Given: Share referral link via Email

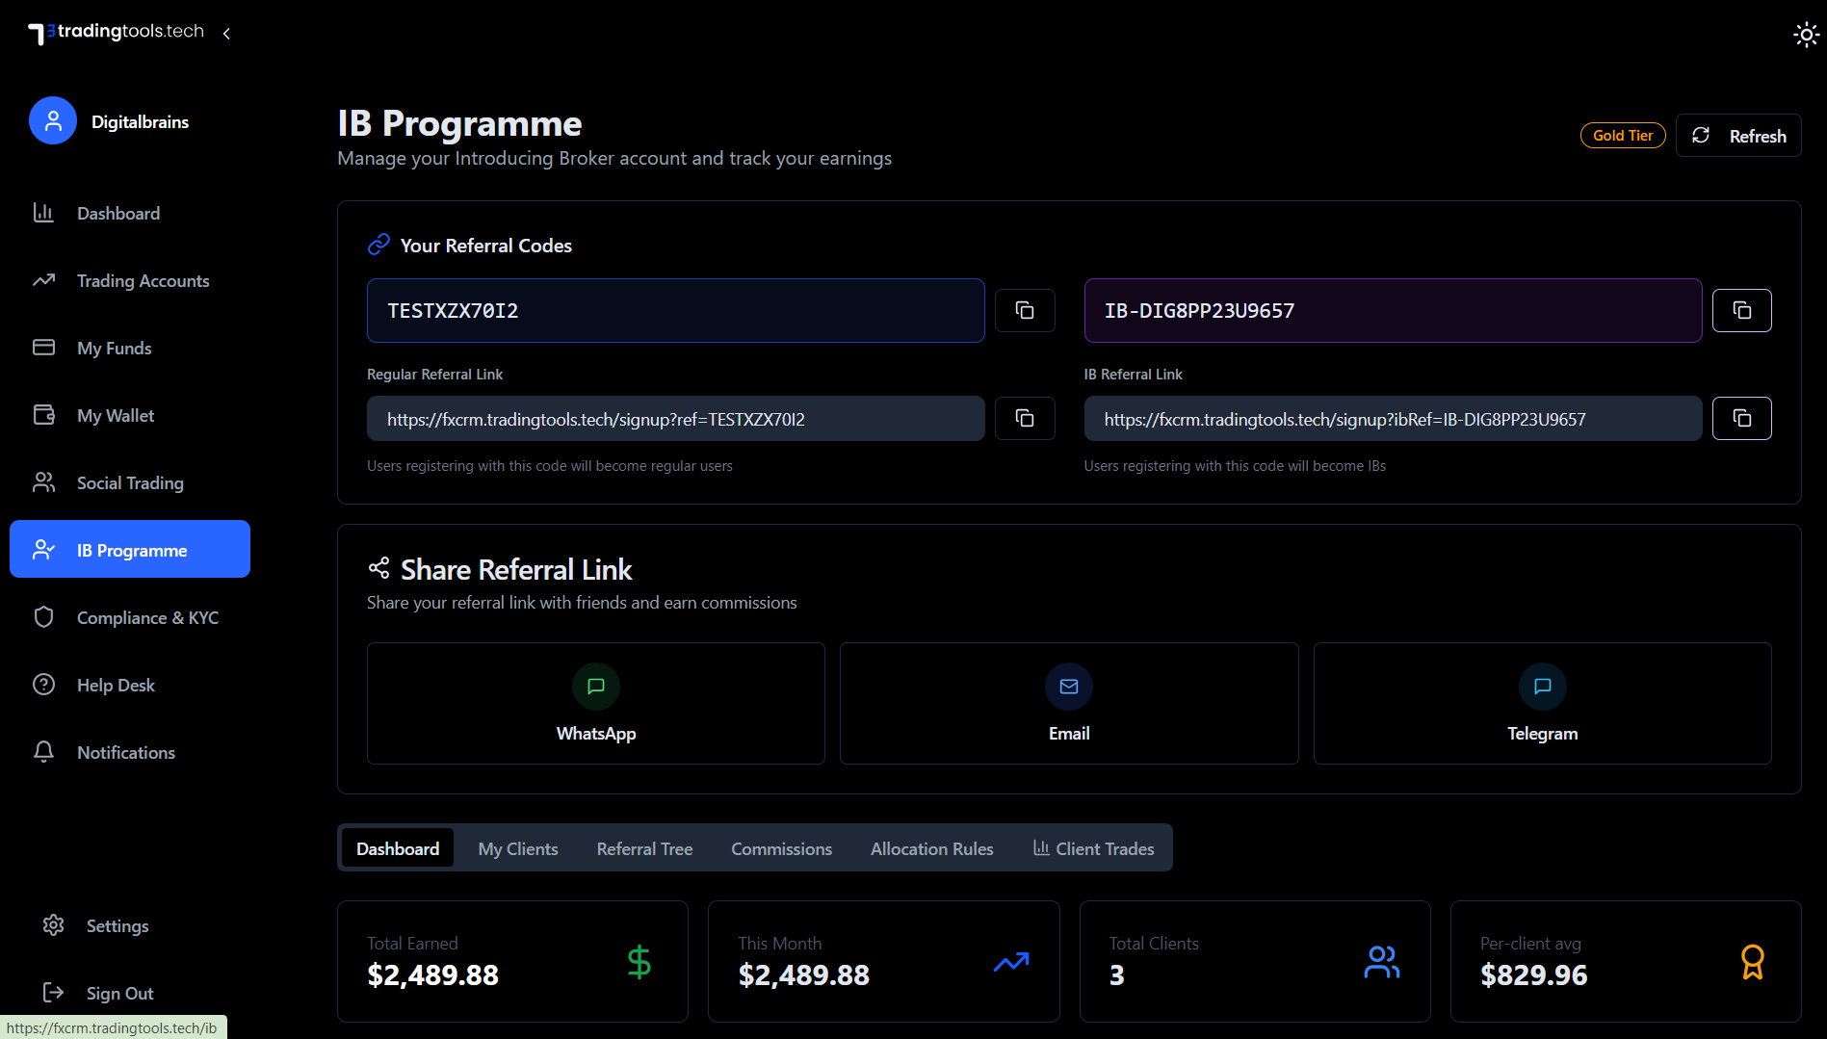Looking at the screenshot, I should tap(1068, 703).
